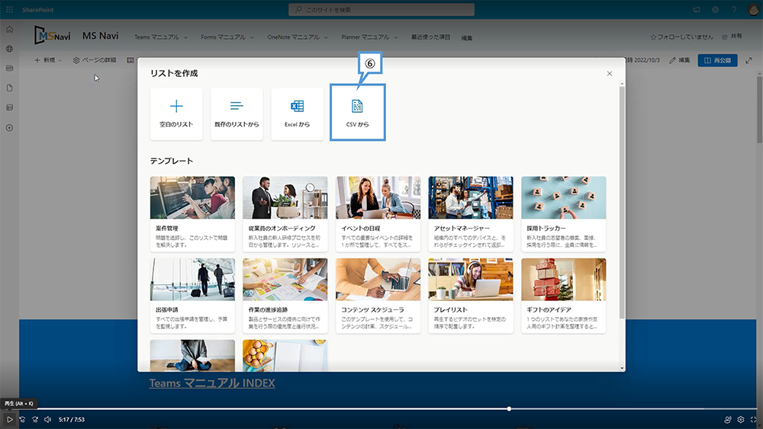The width and height of the screenshot is (763, 429).
Task: Select the 空白のリスト (blank list) tile
Action: pyautogui.click(x=176, y=114)
